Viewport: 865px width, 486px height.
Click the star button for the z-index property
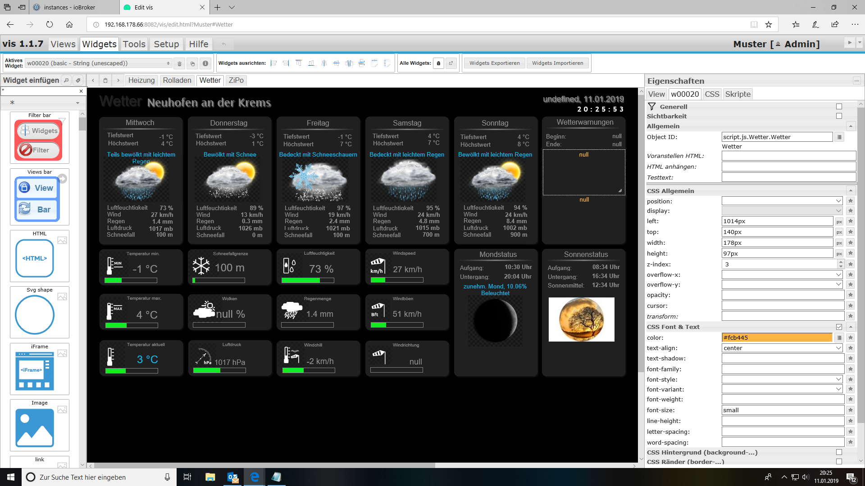tap(851, 265)
